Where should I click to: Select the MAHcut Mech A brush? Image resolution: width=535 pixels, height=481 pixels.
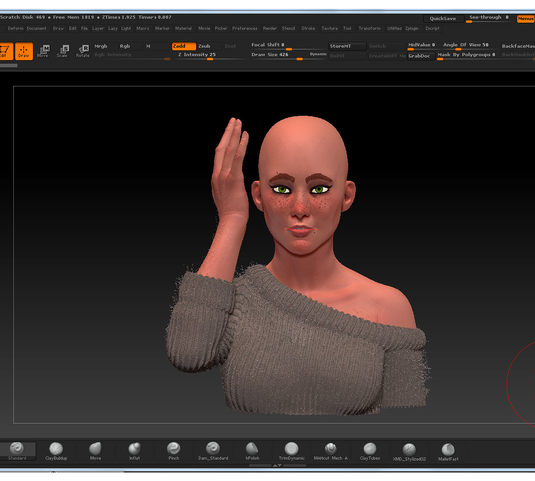tap(331, 451)
